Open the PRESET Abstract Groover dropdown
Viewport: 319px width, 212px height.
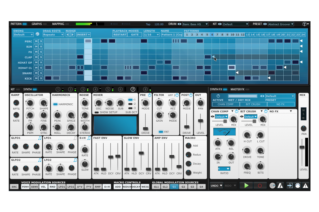281,24
